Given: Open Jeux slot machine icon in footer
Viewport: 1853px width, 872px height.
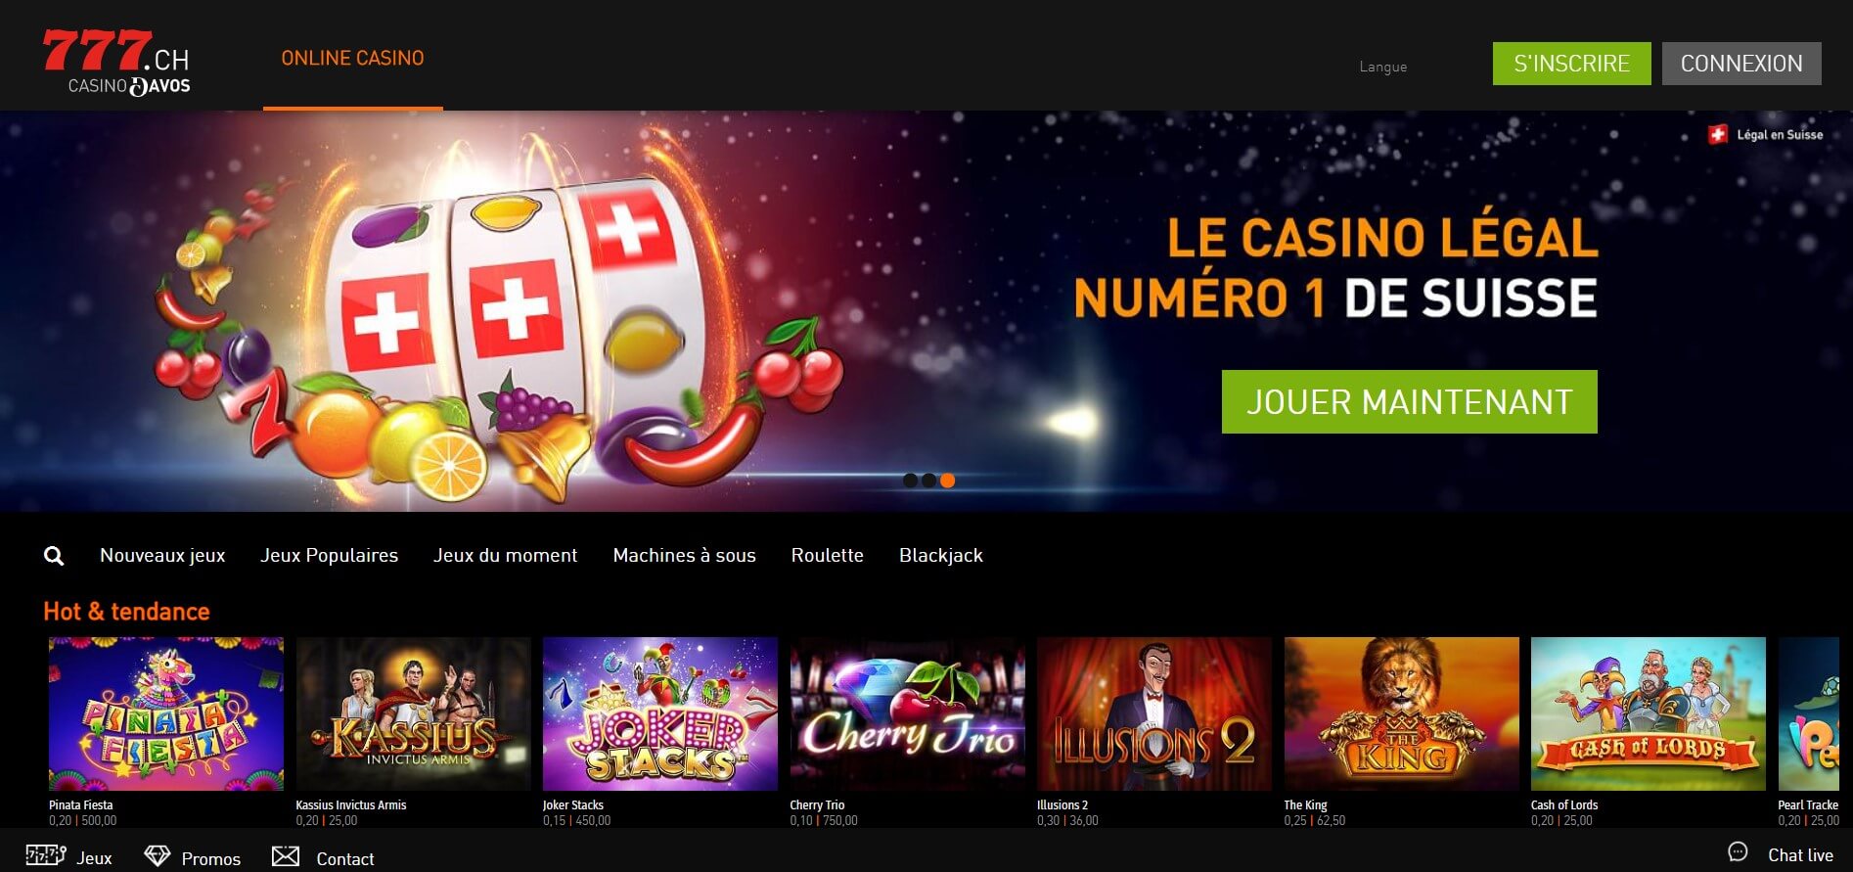Looking at the screenshot, I should tap(46, 855).
